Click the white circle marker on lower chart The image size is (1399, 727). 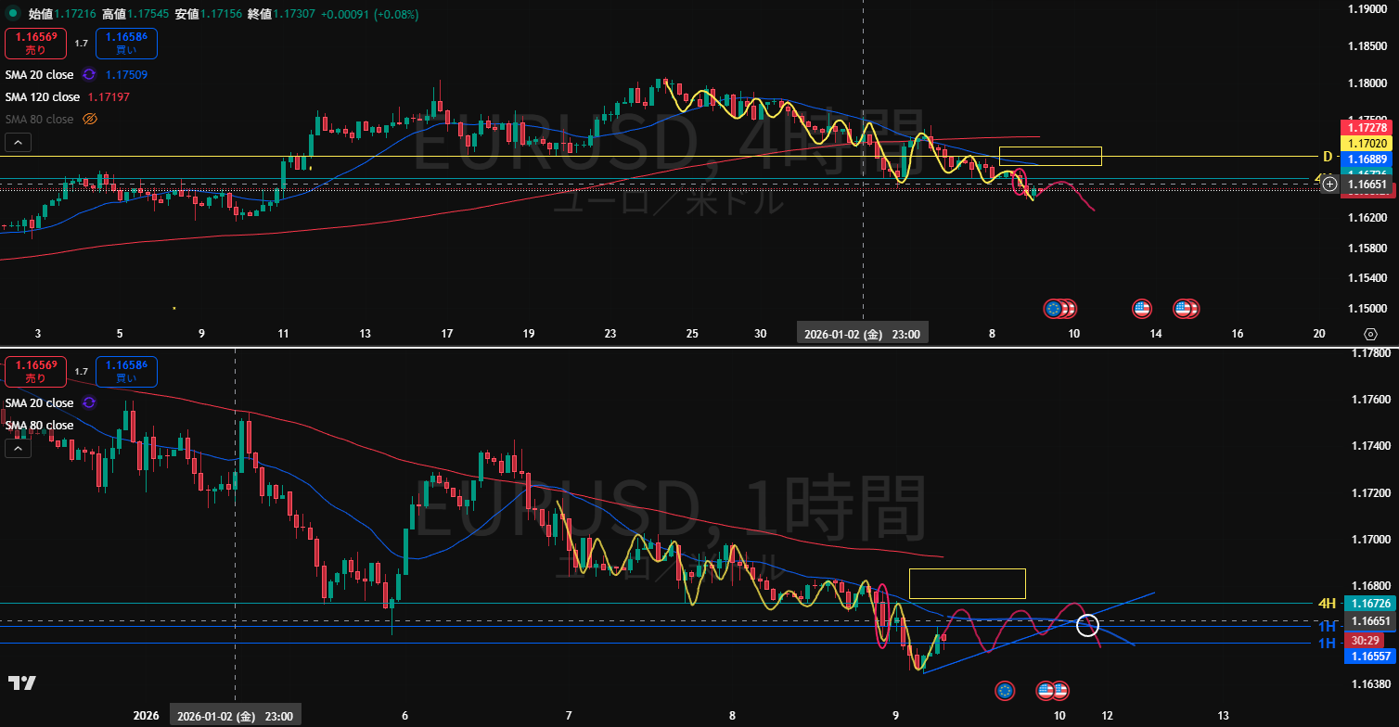[1088, 625]
